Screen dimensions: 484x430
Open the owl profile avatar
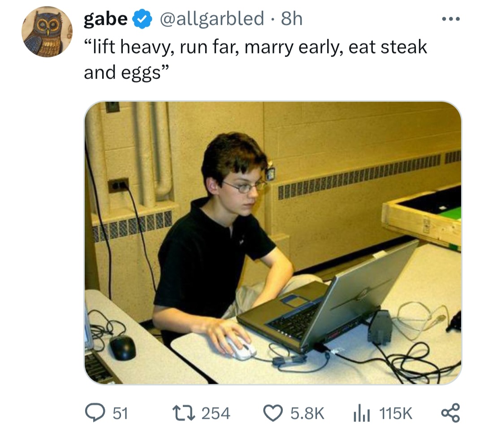[x=47, y=32]
